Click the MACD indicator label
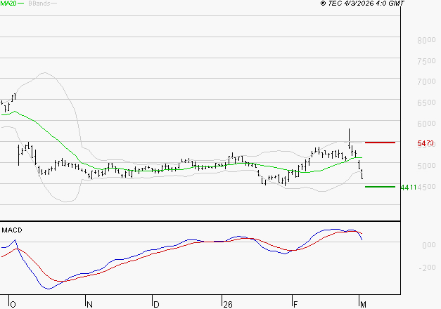Viewport: 441px width, 309px height. [12, 230]
